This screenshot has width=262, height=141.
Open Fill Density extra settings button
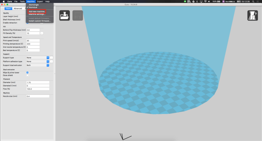42,33
